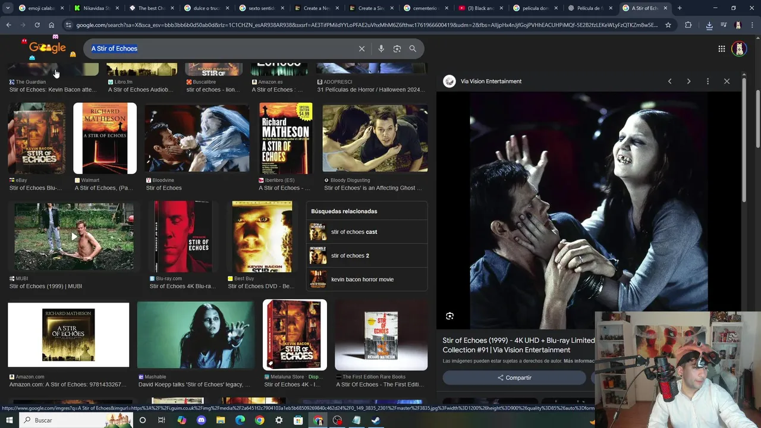Open The First Edition Rare Books thumbnail

pyautogui.click(x=381, y=335)
